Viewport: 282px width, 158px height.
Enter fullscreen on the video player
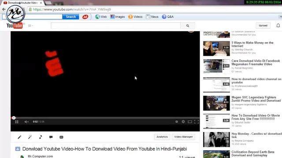[197, 122]
